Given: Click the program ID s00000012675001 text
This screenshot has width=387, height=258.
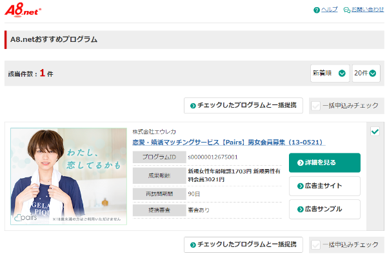Looking at the screenshot, I should [213, 157].
